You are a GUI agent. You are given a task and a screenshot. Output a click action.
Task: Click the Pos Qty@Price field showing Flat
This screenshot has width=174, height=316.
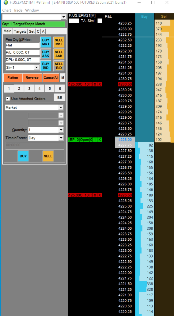(22, 45)
